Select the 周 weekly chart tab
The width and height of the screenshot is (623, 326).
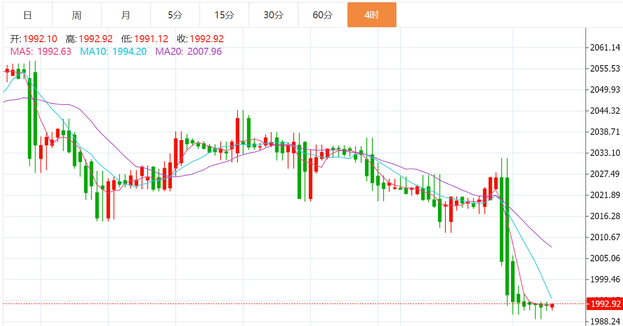77,15
